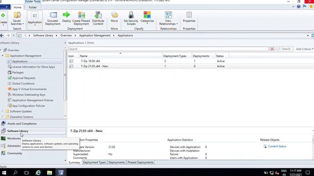This screenshot has width=314, height=176.
Task: Click the refresh icon in the address bar
Action: [313, 36]
